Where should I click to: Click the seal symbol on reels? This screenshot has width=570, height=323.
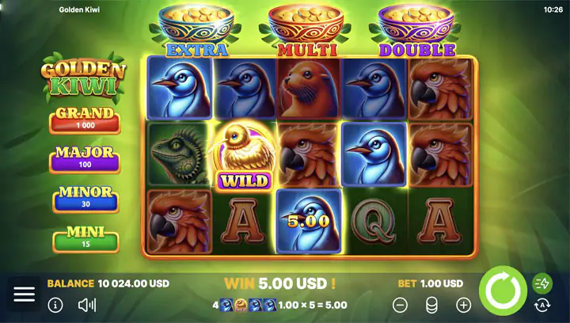coord(309,89)
